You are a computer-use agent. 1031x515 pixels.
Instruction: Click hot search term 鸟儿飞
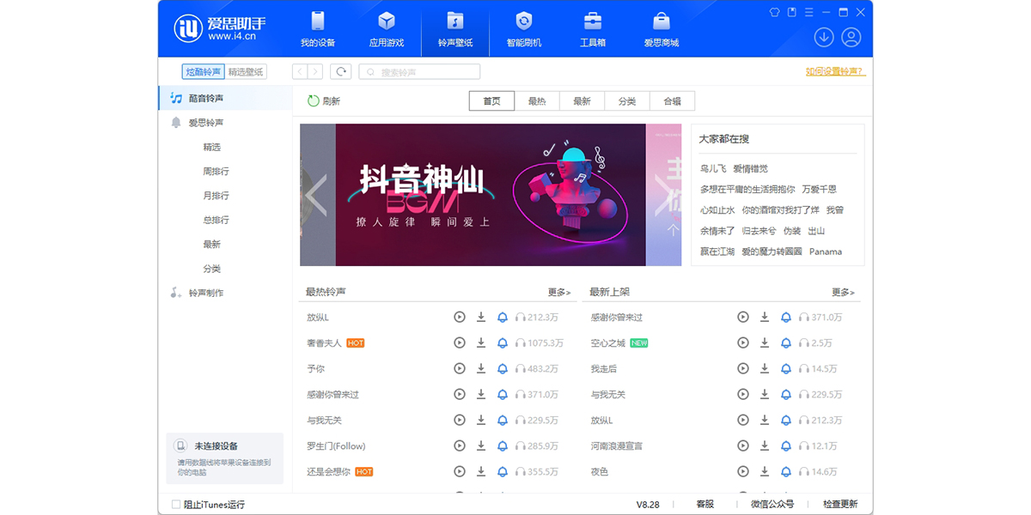(x=713, y=169)
